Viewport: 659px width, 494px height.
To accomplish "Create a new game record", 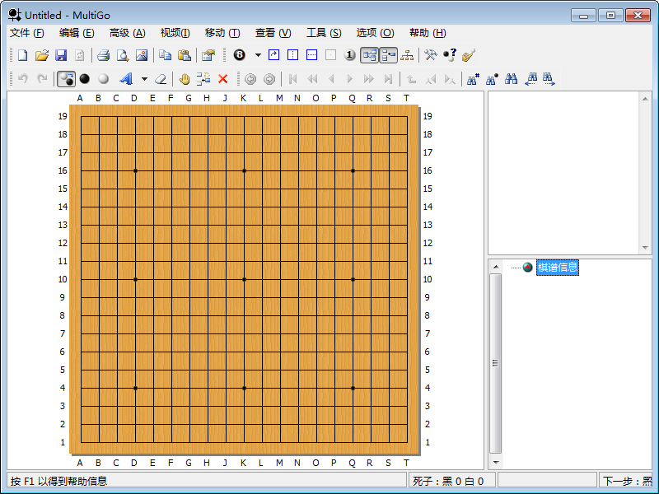I will click(x=22, y=54).
